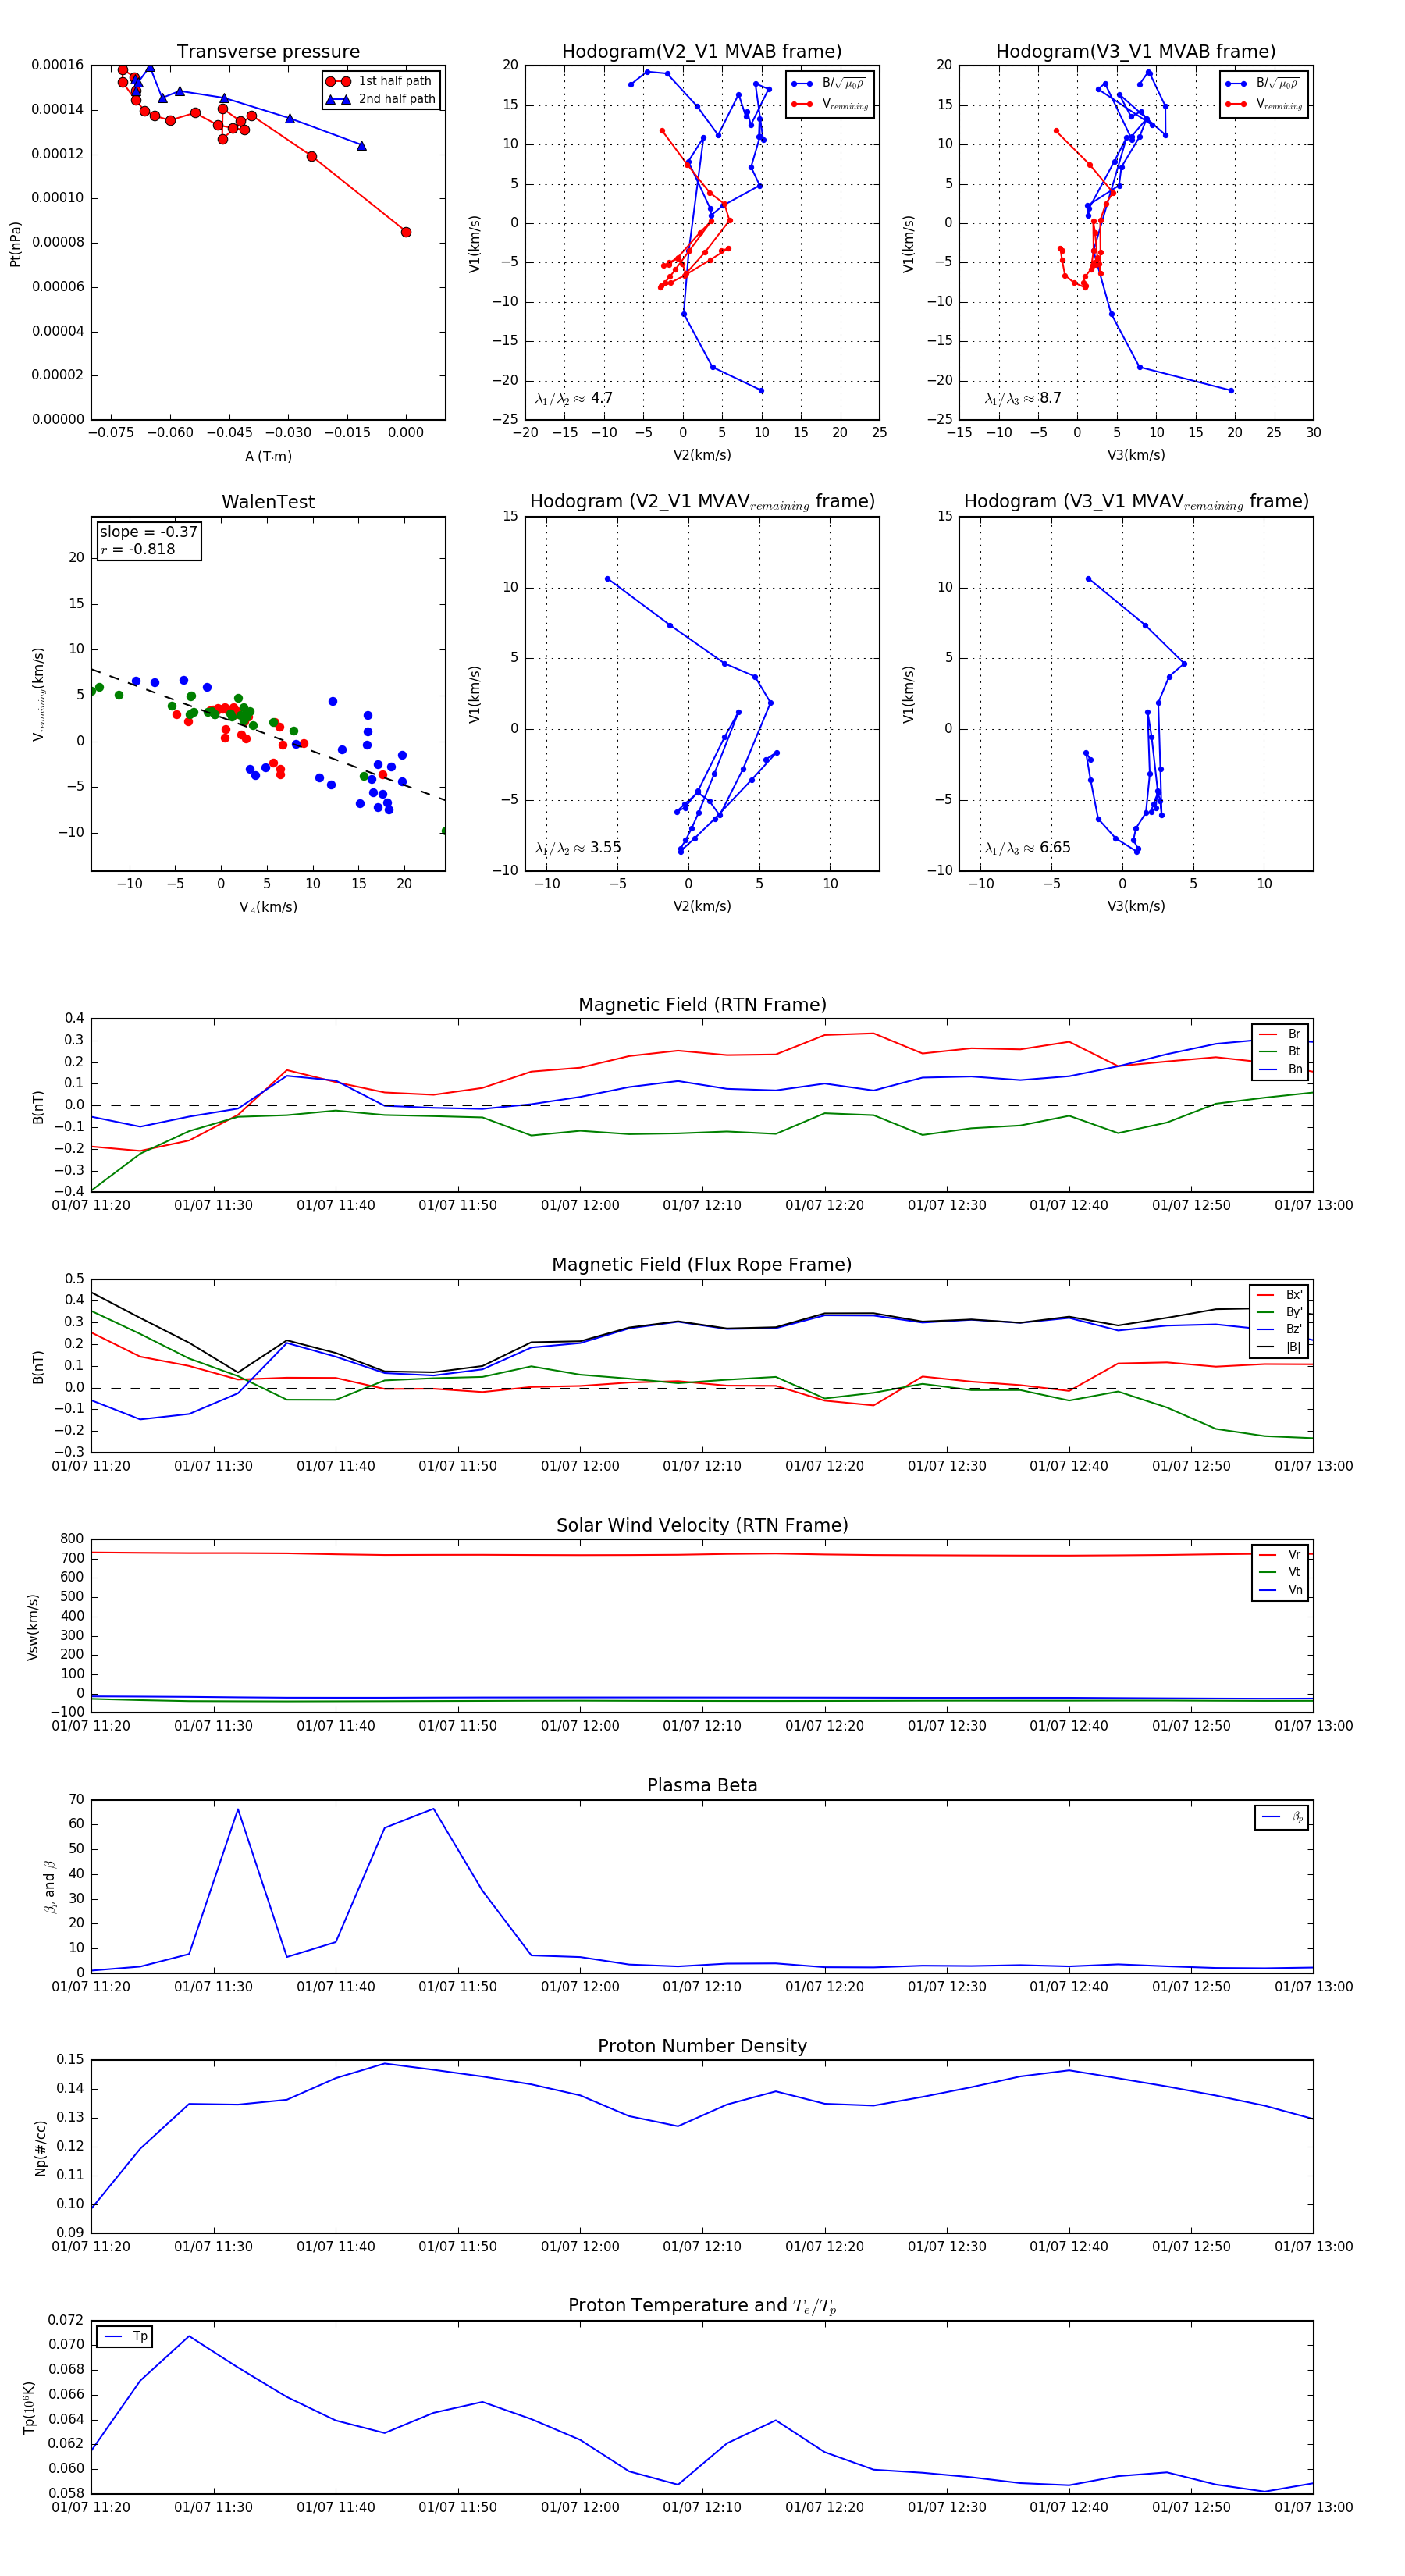Click the Walen test 'V_A(km/s)' x-axis label
The image size is (1405, 2576).
coord(268,907)
